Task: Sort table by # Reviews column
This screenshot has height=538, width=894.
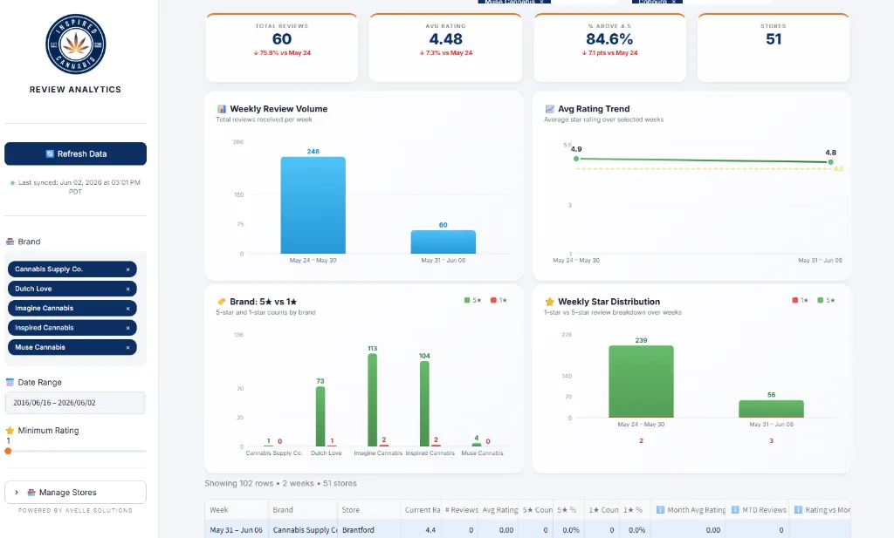Action: [461, 510]
